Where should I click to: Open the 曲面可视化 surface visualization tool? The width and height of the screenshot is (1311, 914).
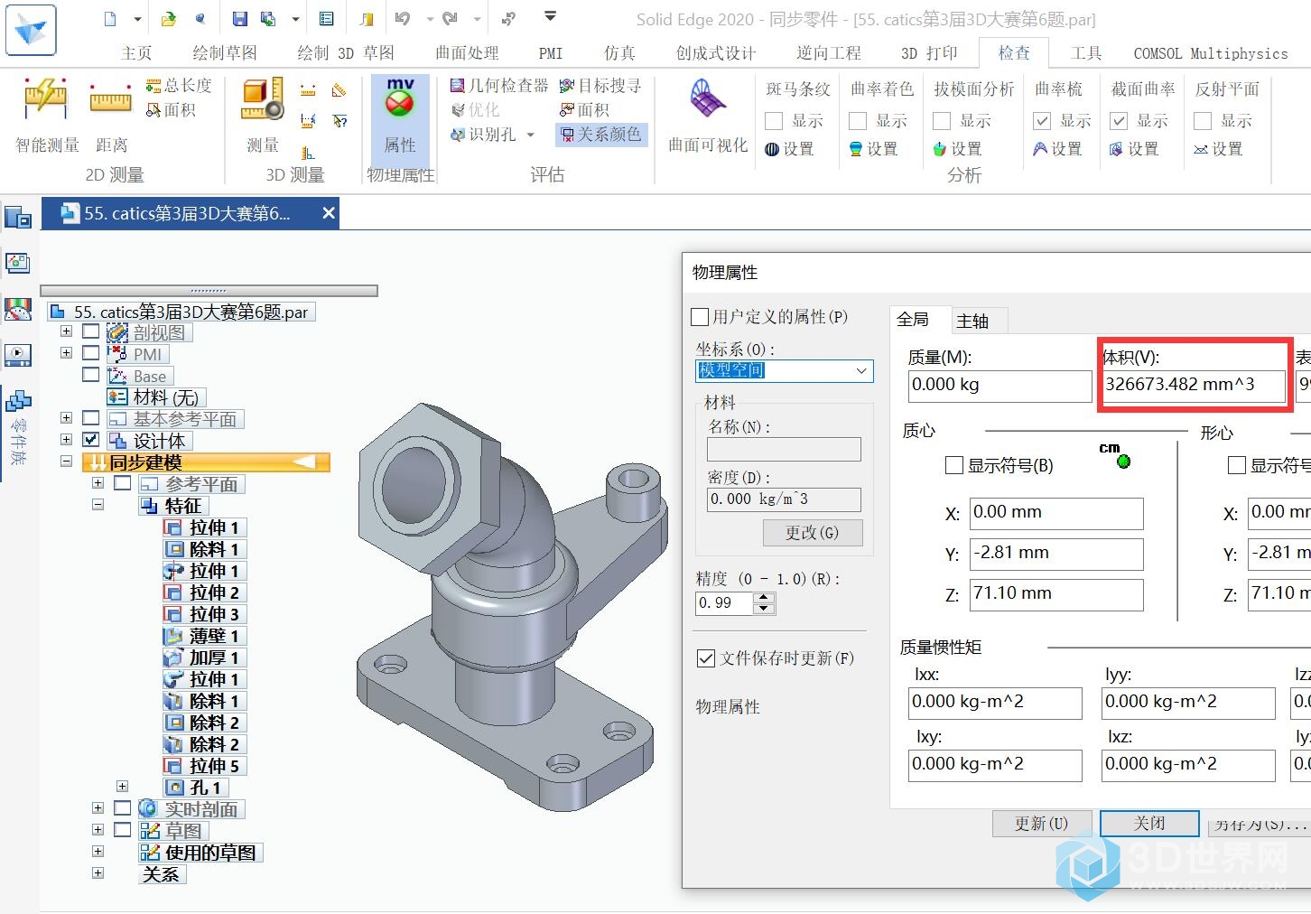(x=708, y=116)
